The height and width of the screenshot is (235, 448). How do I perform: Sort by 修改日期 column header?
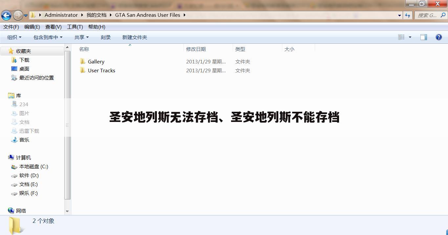(196, 49)
